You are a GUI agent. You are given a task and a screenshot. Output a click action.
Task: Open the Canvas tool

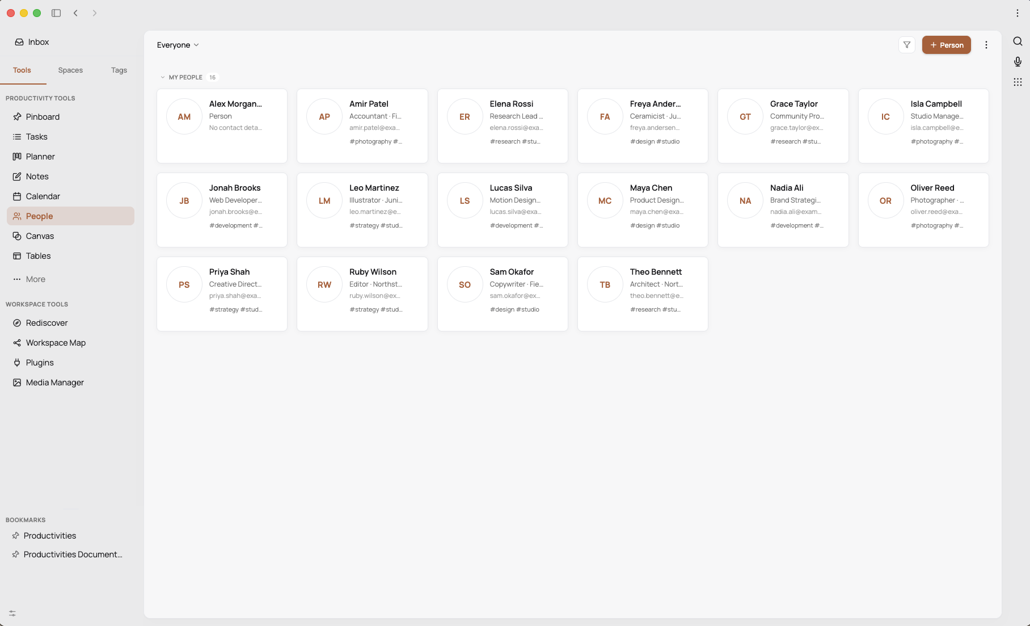(70, 236)
